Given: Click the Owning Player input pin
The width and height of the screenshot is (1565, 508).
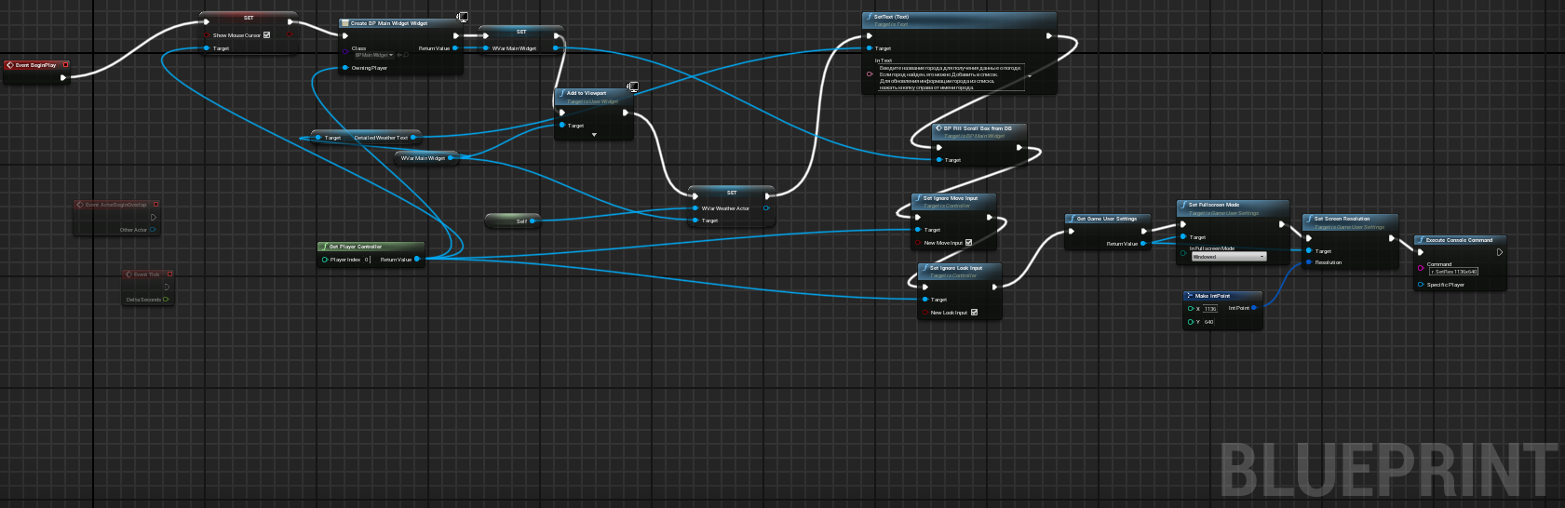Looking at the screenshot, I should 345,68.
